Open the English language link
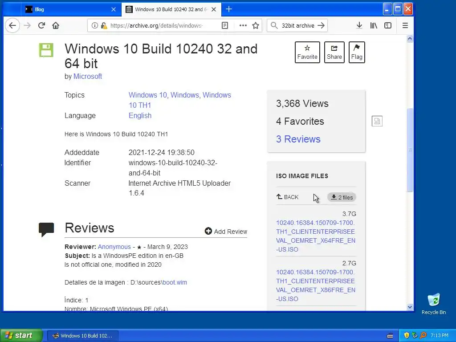The image size is (456, 342). click(140, 115)
